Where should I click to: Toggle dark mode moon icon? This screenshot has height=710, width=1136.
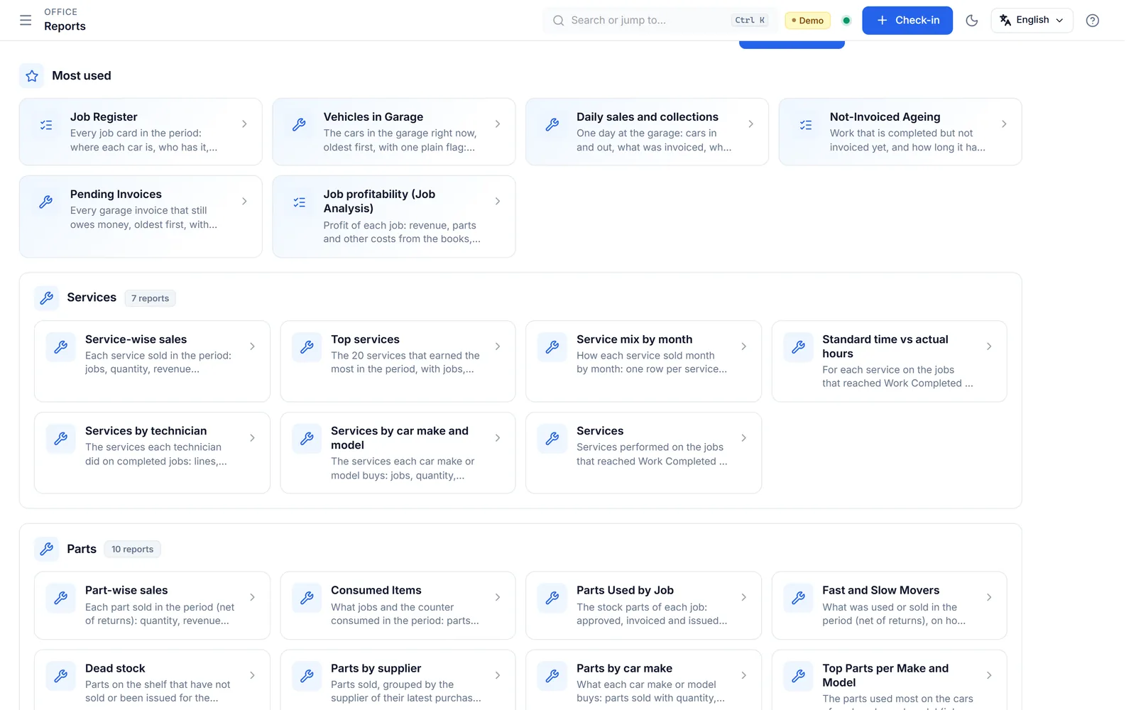click(x=972, y=21)
